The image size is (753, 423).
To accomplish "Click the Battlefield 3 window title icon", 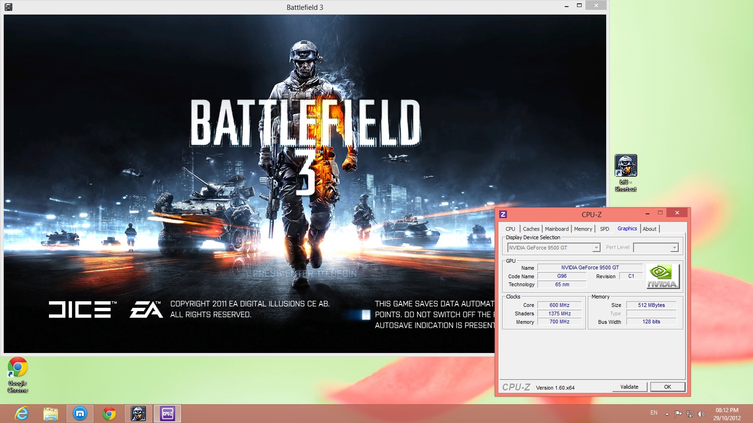I will coord(8,7).
